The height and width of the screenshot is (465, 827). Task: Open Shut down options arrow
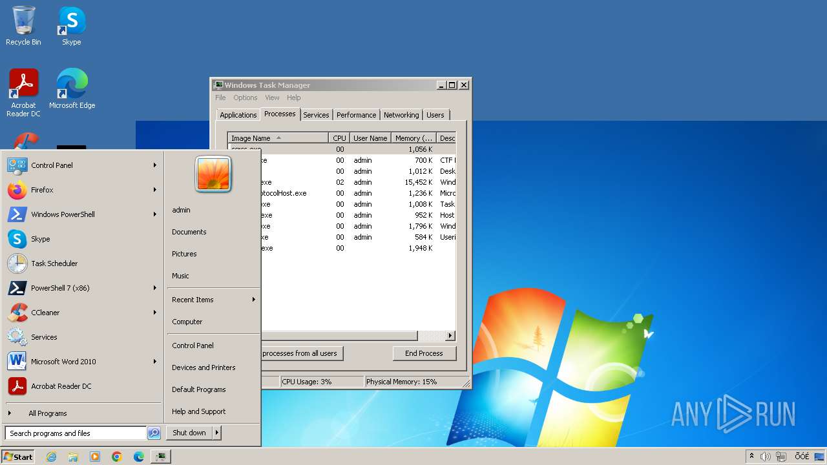point(217,433)
